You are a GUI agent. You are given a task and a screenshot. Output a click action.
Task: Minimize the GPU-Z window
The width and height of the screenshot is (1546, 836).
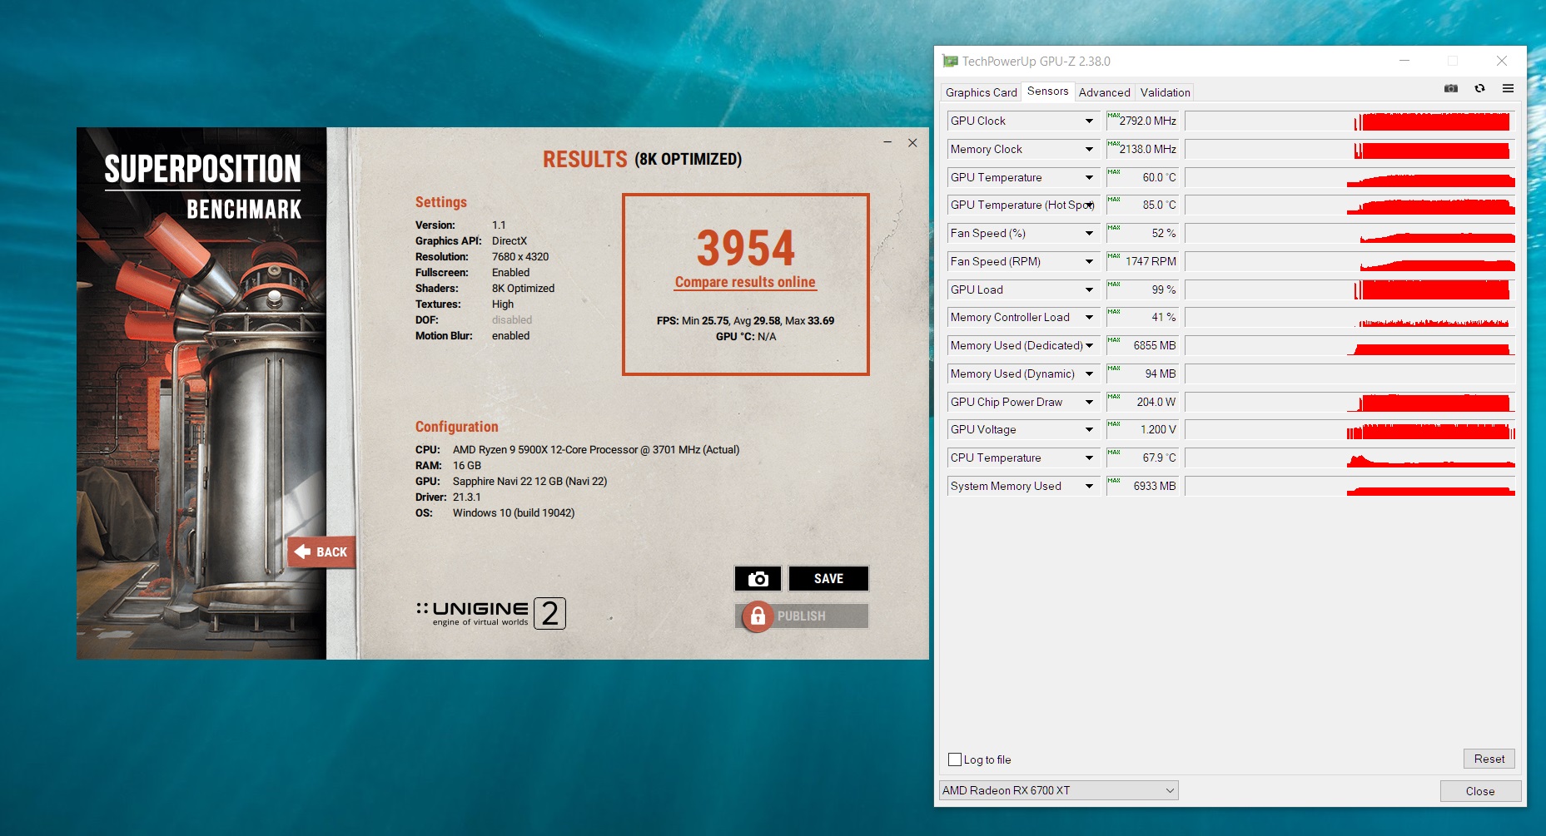pyautogui.click(x=1404, y=61)
